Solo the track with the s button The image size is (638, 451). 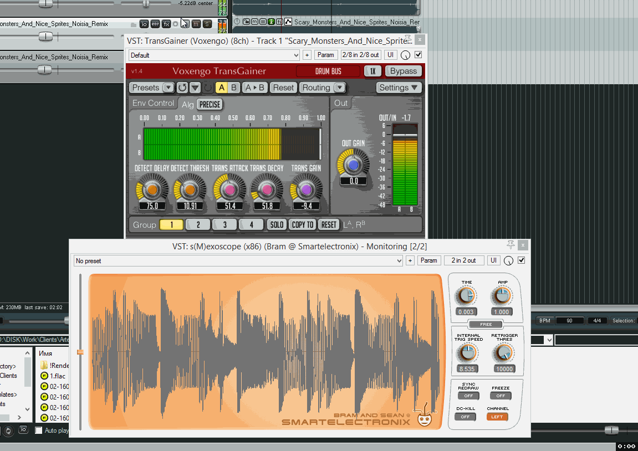(x=207, y=24)
